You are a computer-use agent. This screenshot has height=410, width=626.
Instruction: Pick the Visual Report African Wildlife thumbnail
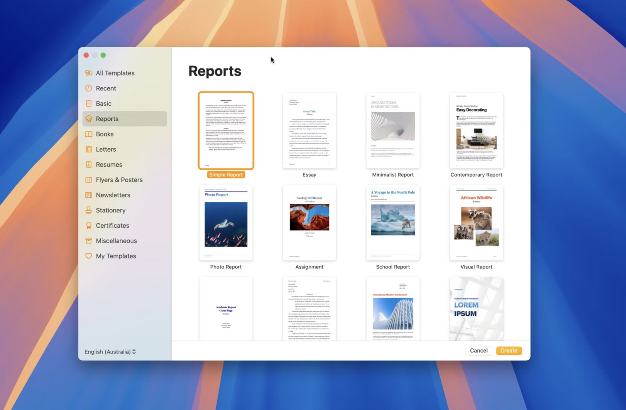tap(476, 223)
